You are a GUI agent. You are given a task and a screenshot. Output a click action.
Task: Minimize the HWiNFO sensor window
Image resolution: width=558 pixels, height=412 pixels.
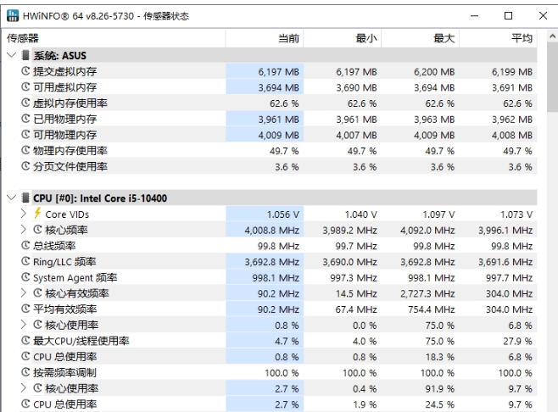[x=474, y=15]
